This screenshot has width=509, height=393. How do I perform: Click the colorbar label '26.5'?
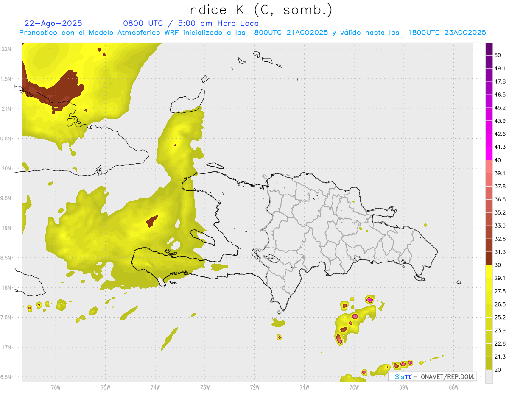(500, 304)
